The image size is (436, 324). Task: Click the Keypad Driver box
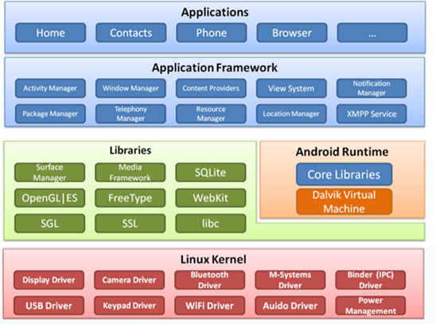pos(130,306)
